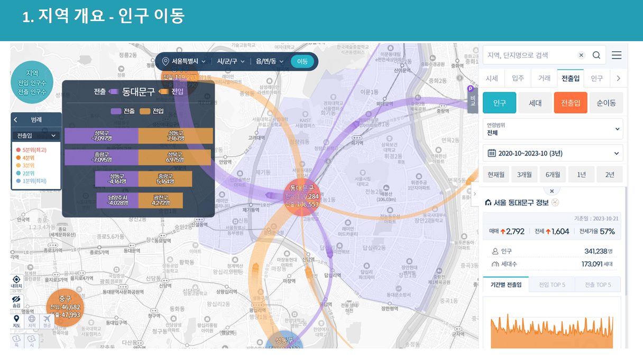Click the 1분위(최저) blue legend dot

[19, 181]
